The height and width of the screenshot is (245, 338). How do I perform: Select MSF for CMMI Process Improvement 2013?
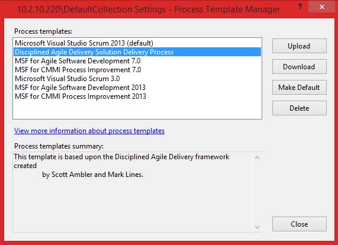(x=137, y=96)
